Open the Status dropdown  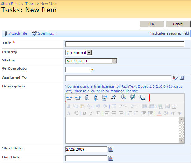click(114, 61)
